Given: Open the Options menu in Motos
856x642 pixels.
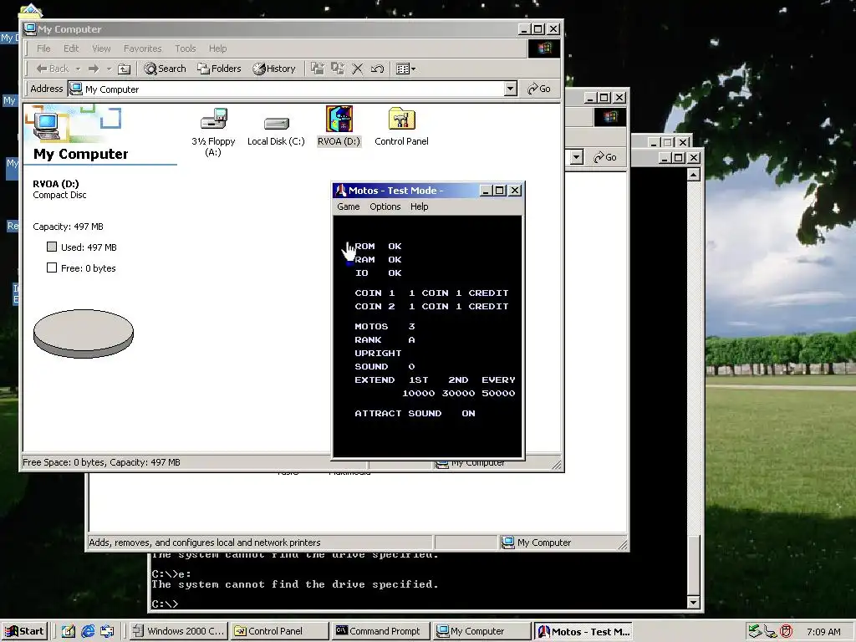Looking at the screenshot, I should pos(385,207).
